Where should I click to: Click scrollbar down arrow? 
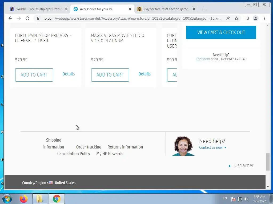coord(268,187)
